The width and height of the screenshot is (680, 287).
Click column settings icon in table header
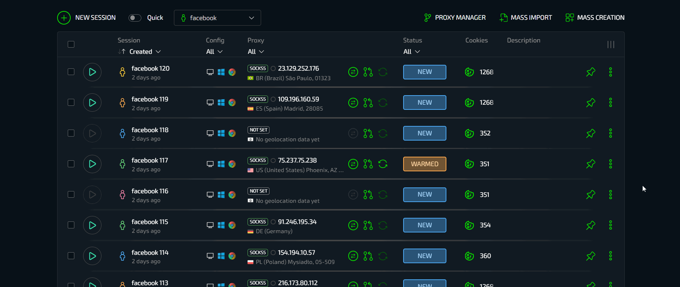(610, 44)
